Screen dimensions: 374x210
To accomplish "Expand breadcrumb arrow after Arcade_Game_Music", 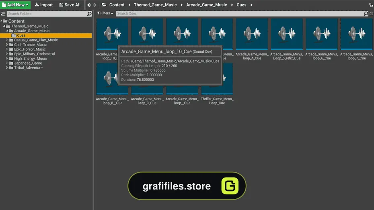I will pyautogui.click(x=232, y=5).
